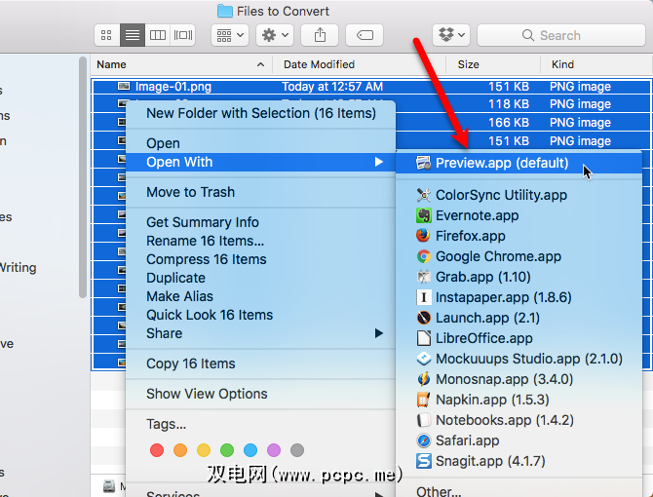Choose Rename 16 Items from context menu

(205, 241)
